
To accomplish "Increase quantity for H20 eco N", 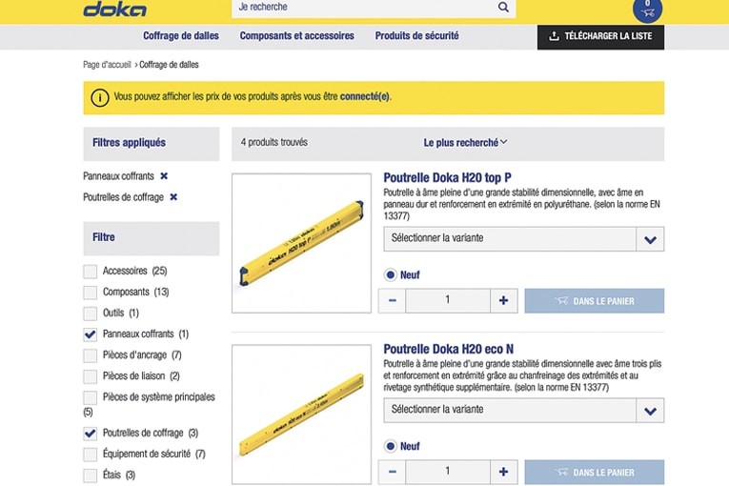I will (503, 472).
